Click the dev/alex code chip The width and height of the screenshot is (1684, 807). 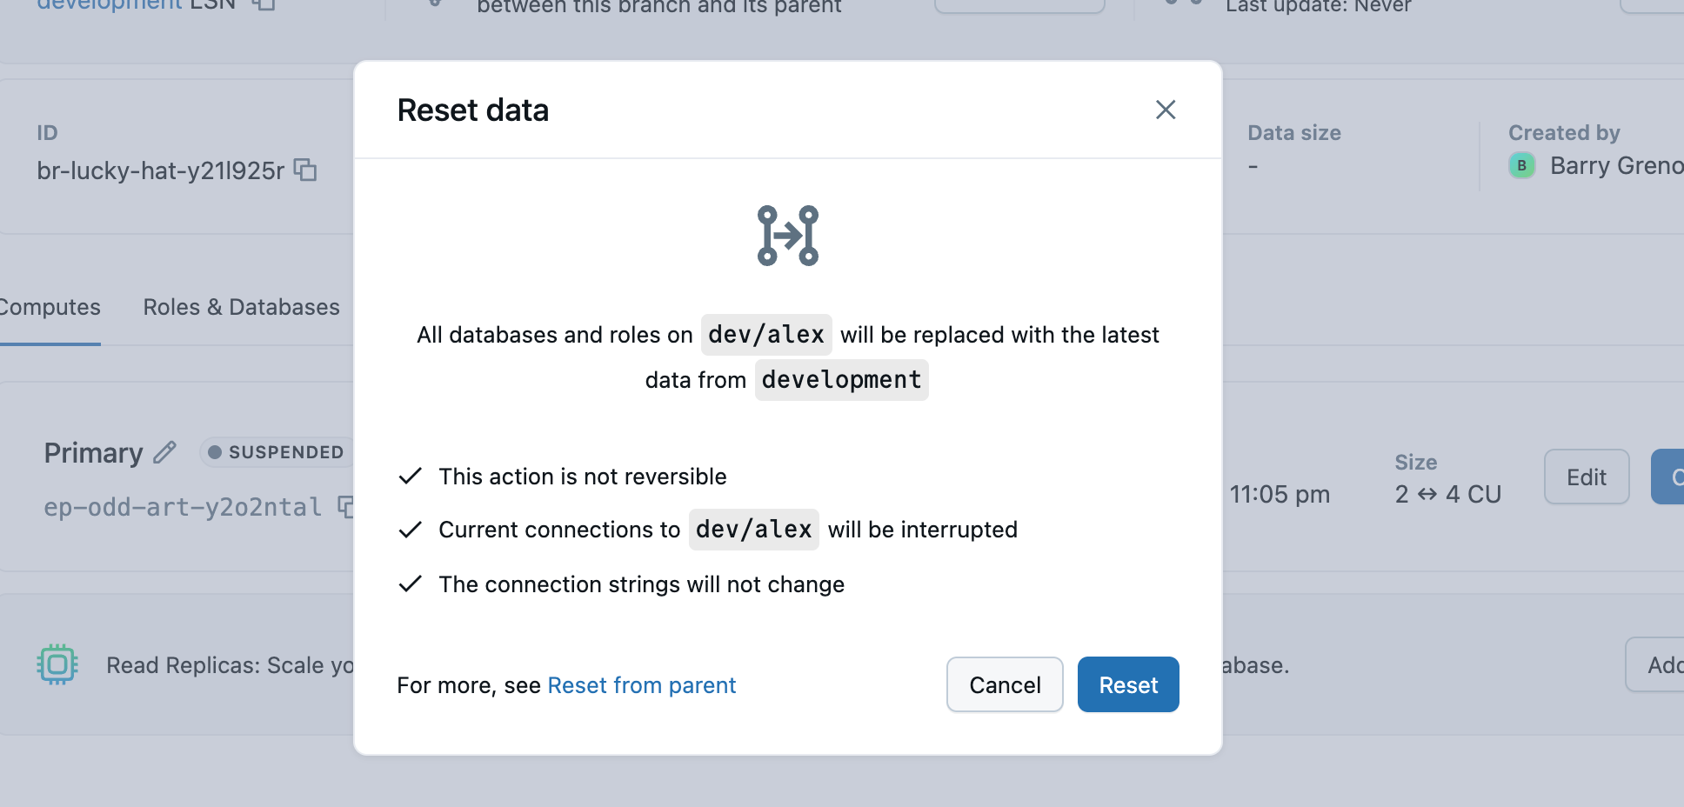click(x=765, y=334)
